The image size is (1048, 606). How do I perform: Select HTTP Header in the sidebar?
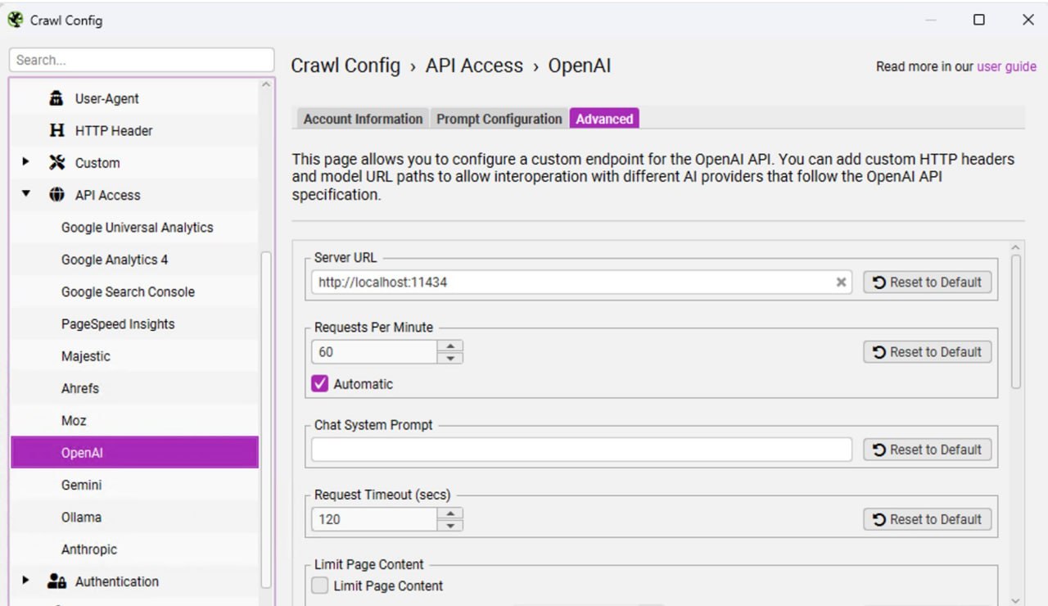[x=134, y=130]
